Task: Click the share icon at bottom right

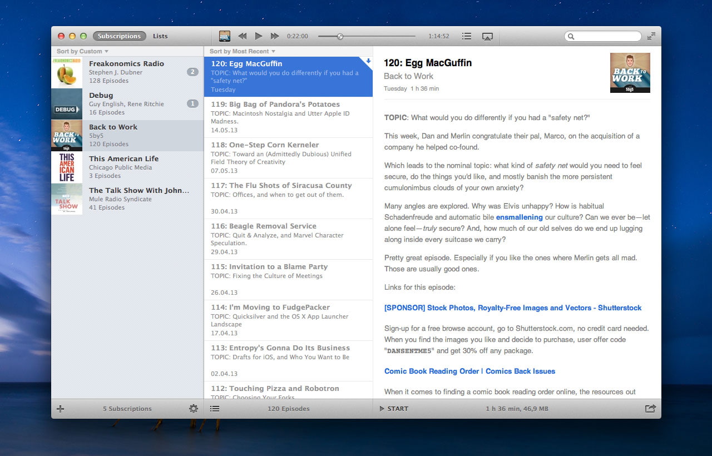Action: pos(650,409)
